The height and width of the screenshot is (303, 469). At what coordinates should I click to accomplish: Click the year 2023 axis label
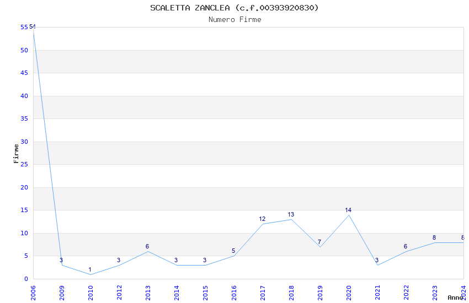point(435,293)
